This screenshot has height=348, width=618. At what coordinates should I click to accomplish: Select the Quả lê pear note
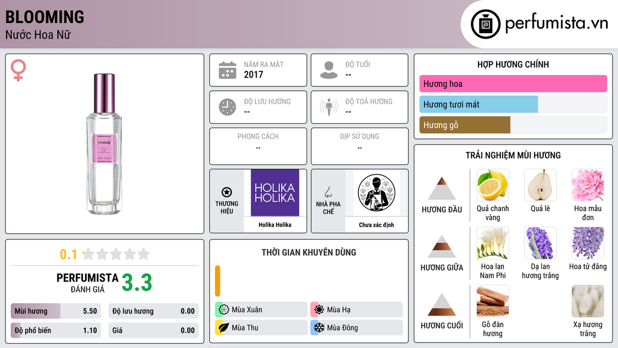[540, 185]
